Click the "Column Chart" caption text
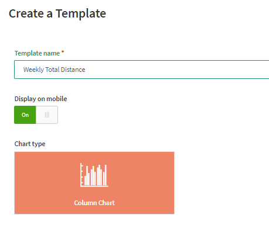This screenshot has width=269, height=225. 94,203
